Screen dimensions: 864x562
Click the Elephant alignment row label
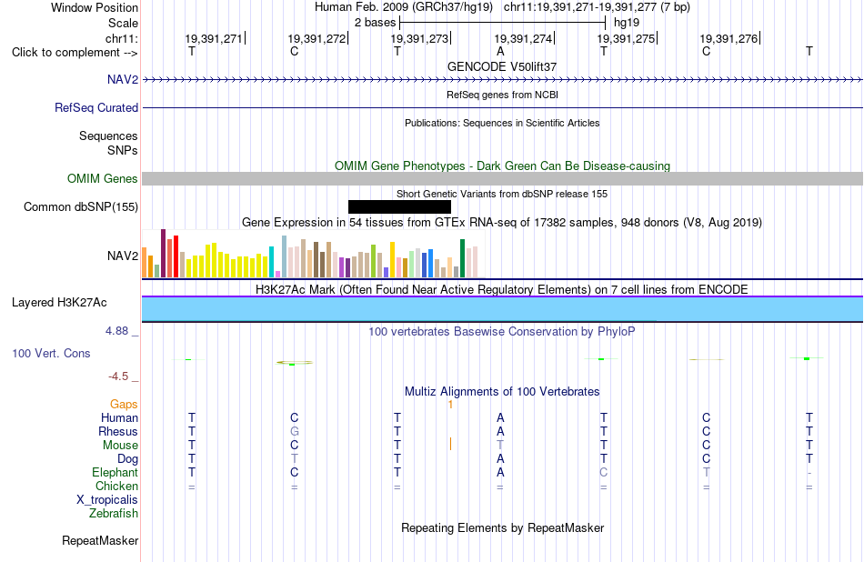(116, 473)
